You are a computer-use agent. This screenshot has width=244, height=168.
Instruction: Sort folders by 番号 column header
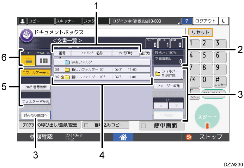click(62, 53)
